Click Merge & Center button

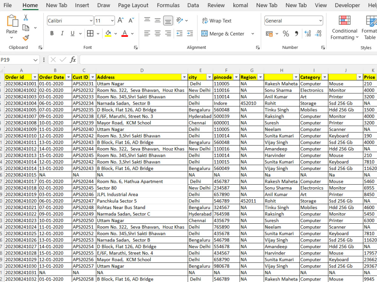(x=223, y=33)
